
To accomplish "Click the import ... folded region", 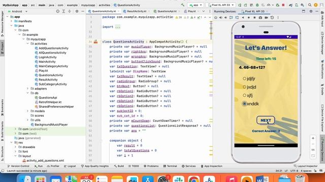I will point(117,27).
